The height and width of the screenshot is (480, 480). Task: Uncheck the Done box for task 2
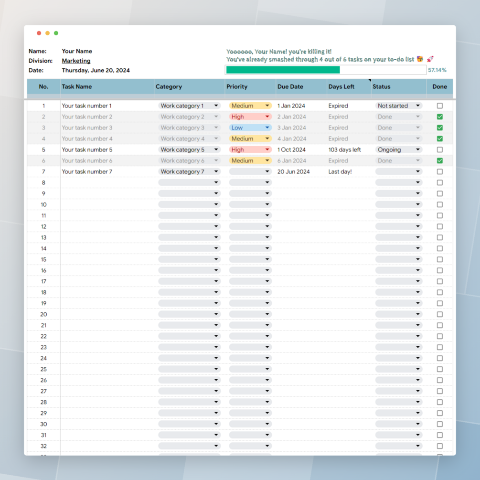439,117
